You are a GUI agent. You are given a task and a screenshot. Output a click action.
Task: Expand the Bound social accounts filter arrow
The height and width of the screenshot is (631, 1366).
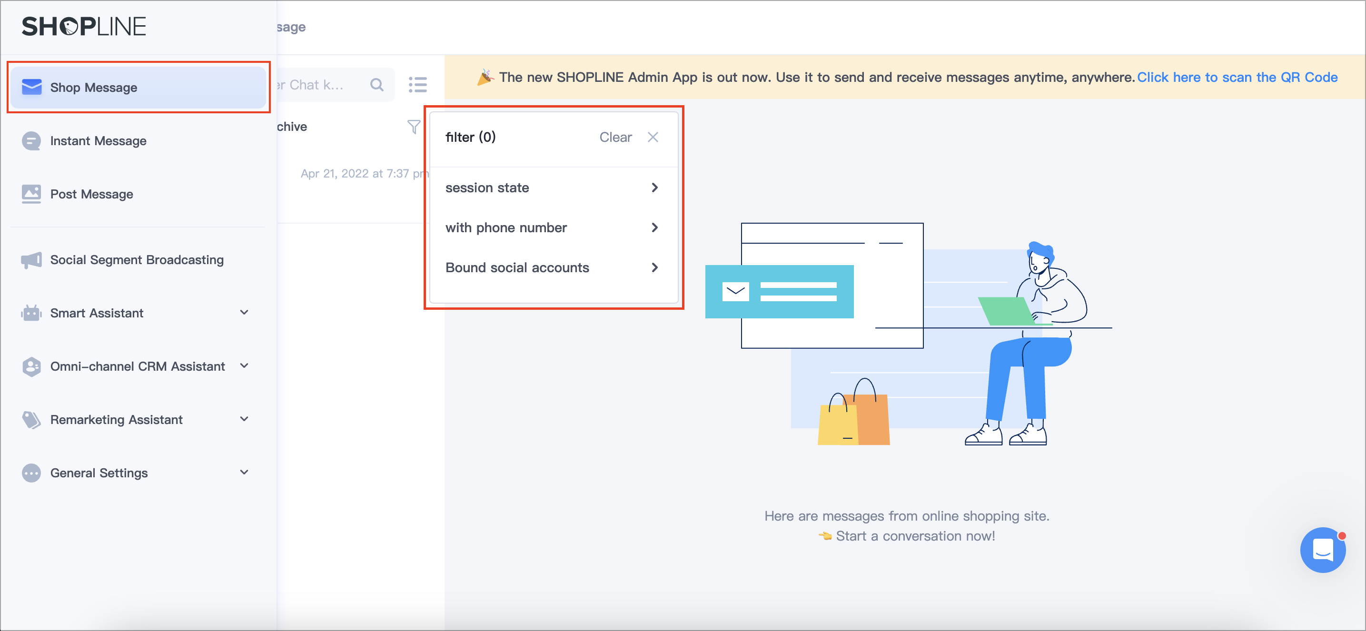654,268
